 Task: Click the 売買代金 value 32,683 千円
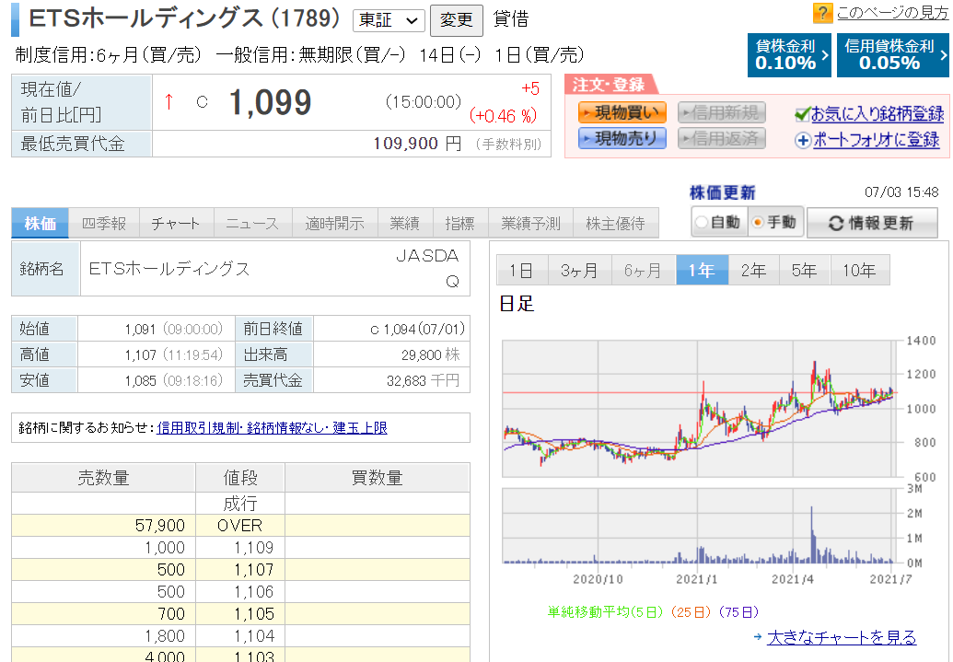[423, 380]
